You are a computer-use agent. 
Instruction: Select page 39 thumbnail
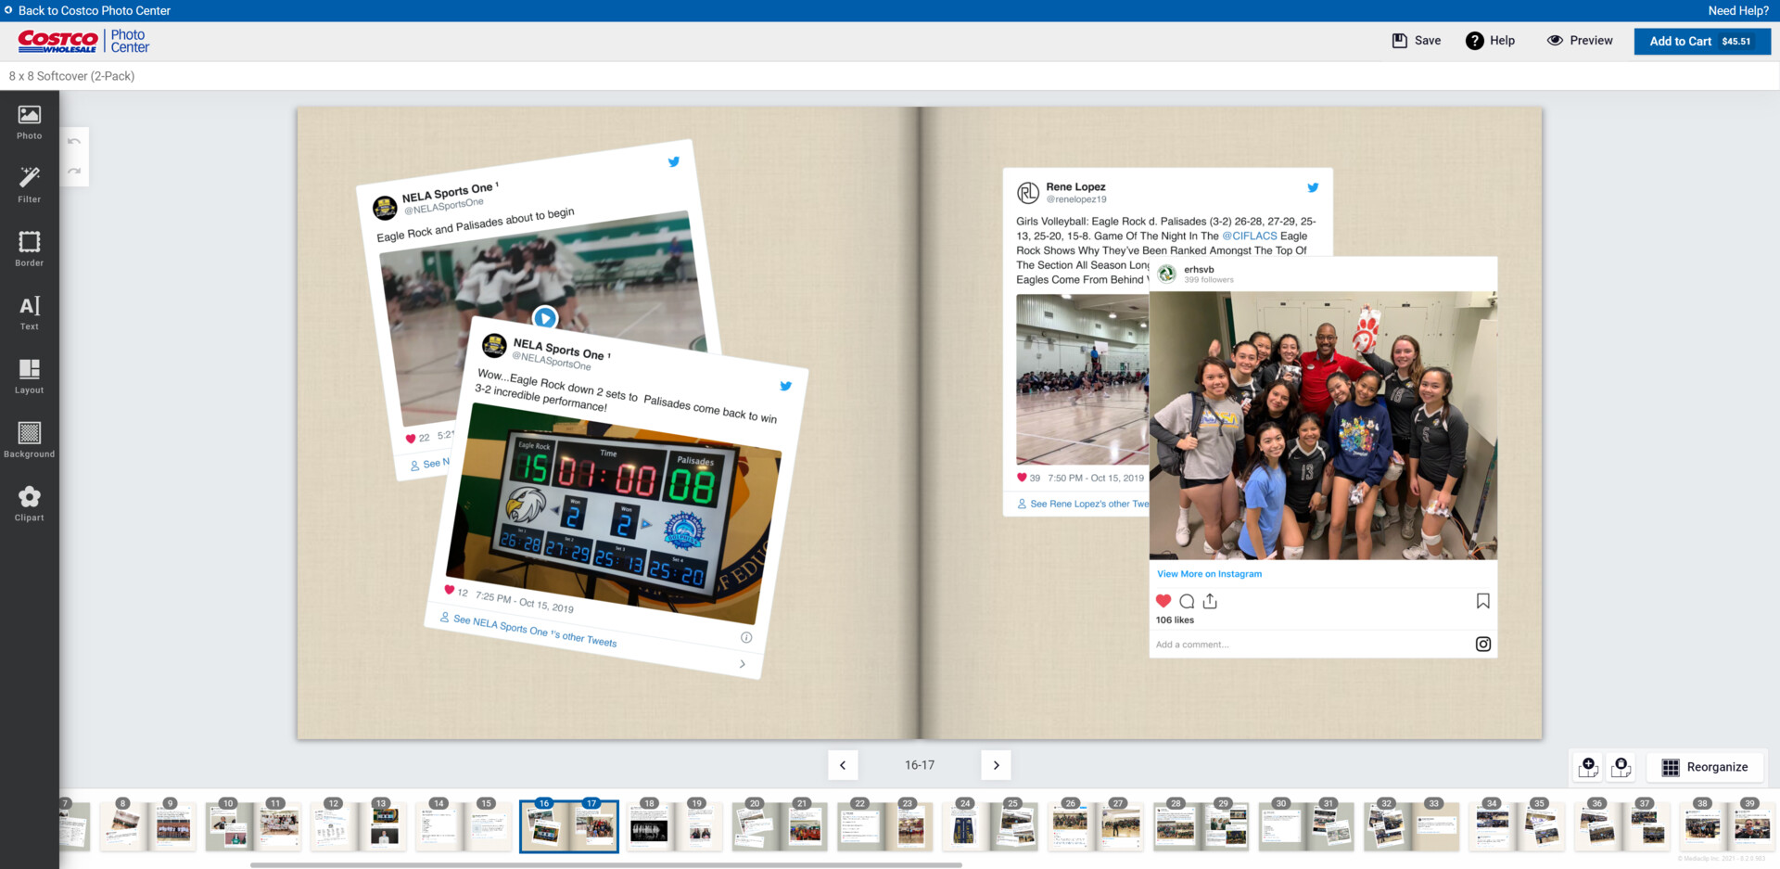(x=1751, y=826)
